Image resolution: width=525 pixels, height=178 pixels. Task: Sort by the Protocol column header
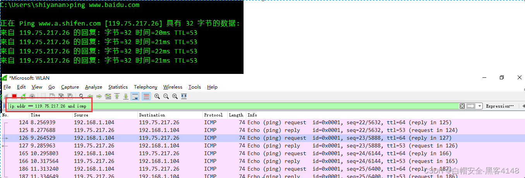pos(215,115)
